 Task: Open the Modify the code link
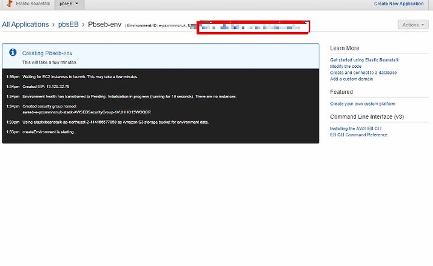coord(346,66)
